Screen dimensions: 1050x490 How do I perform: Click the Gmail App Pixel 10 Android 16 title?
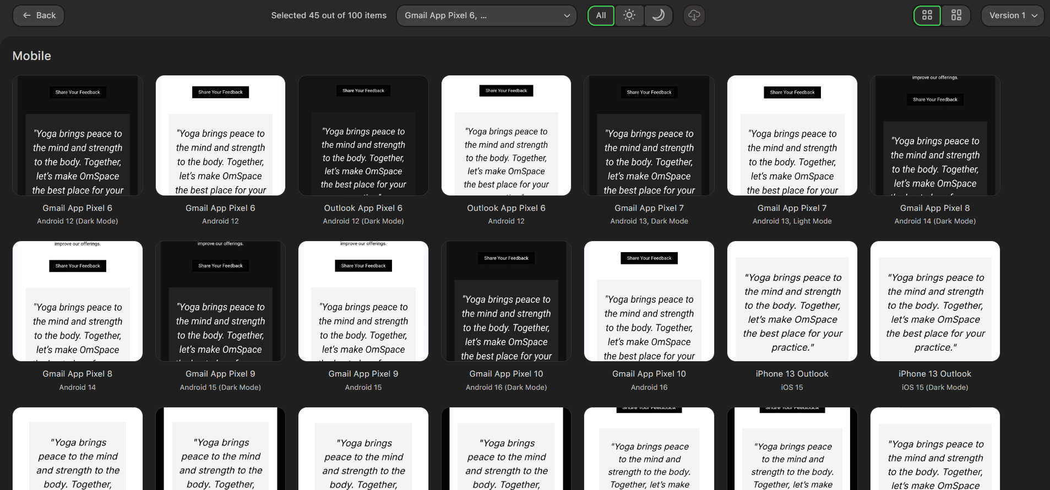tap(649, 374)
